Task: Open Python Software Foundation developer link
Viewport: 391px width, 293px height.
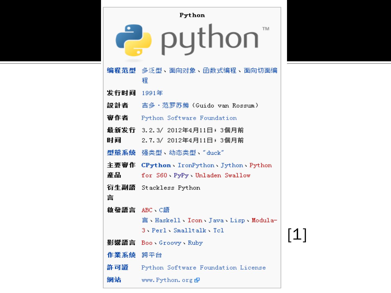Action: pos(189,118)
